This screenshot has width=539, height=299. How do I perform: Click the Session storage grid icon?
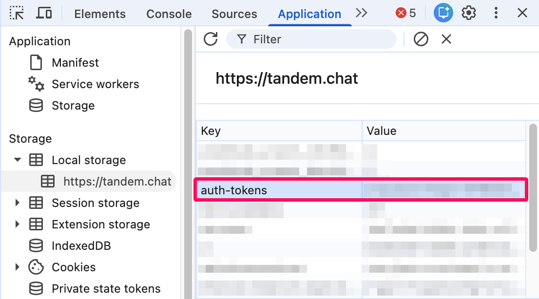pos(36,203)
